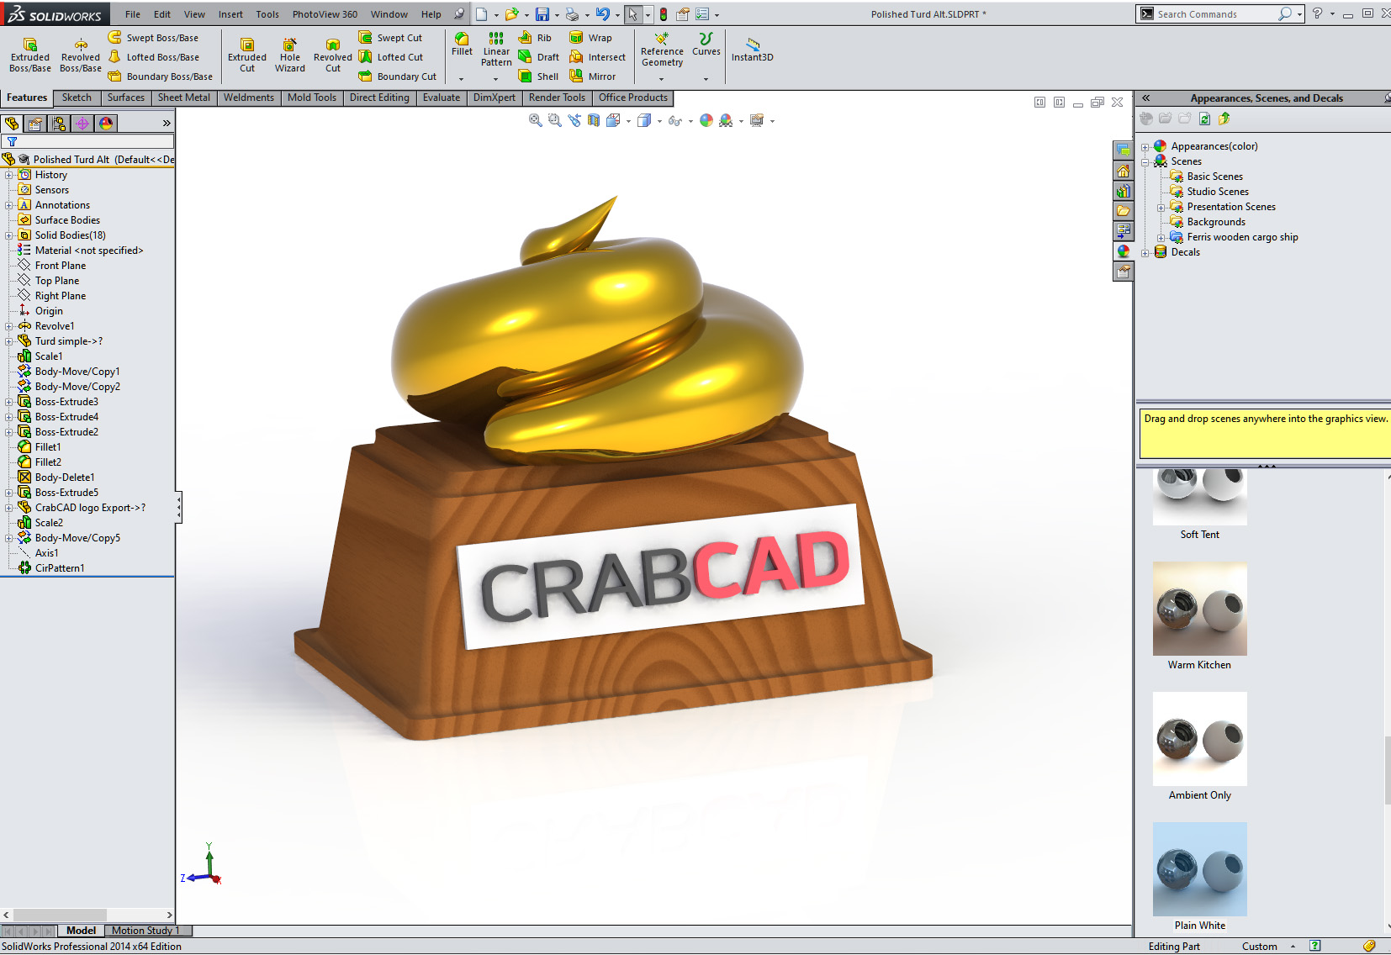Click the Extruded Cut tool

(x=247, y=55)
